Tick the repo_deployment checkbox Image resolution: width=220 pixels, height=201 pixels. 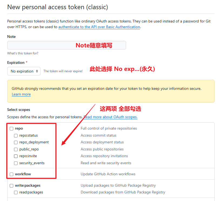[16, 142]
